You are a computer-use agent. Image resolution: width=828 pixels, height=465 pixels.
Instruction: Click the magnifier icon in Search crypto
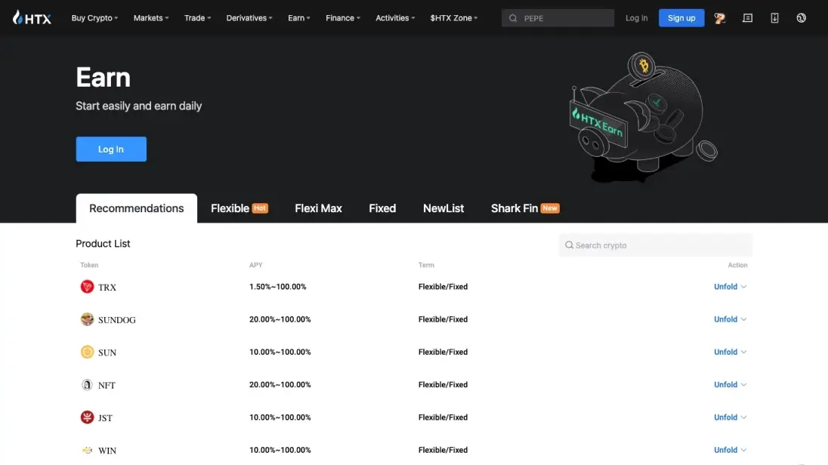pos(569,245)
